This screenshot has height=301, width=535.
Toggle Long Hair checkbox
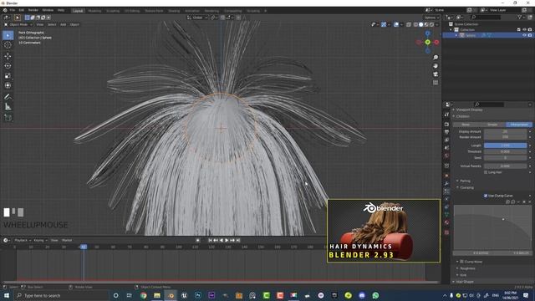click(x=486, y=172)
